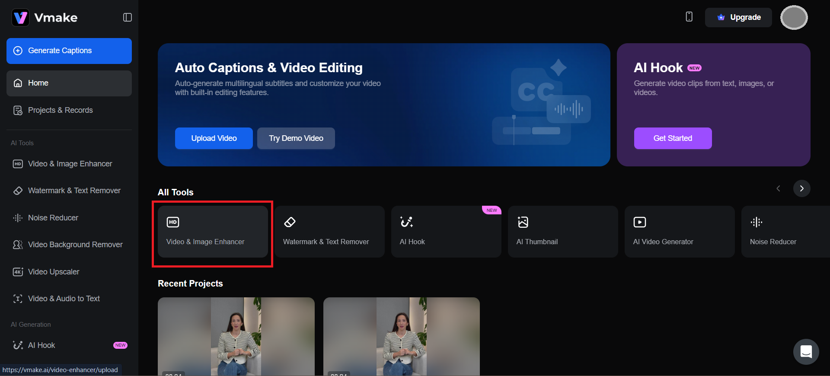Open the user profile avatar
Viewport: 830px width, 376px height.
click(x=794, y=18)
